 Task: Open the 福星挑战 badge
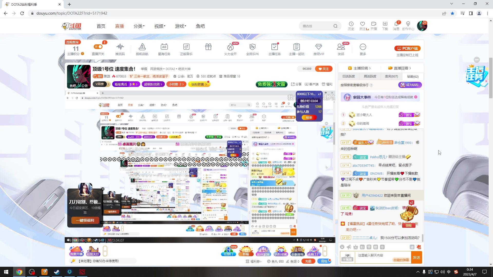[126, 84]
